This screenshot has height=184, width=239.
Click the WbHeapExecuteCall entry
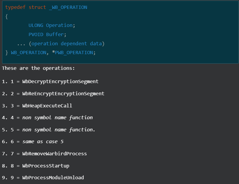[47, 106]
